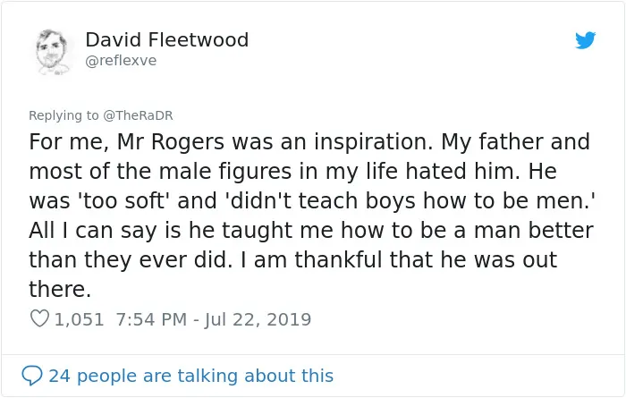Click the tweet's first line about Mr Rogers
The height and width of the screenshot is (398, 626).
point(309,142)
